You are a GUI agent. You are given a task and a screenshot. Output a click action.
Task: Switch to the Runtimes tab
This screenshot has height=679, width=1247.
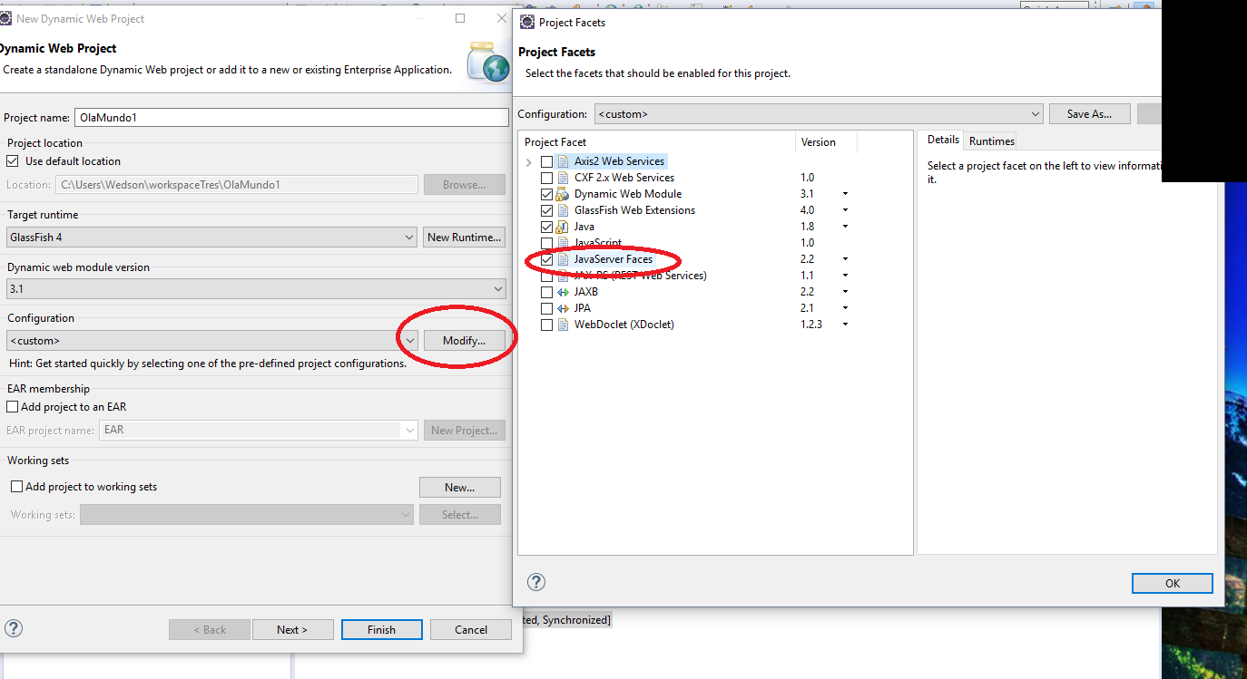point(991,141)
